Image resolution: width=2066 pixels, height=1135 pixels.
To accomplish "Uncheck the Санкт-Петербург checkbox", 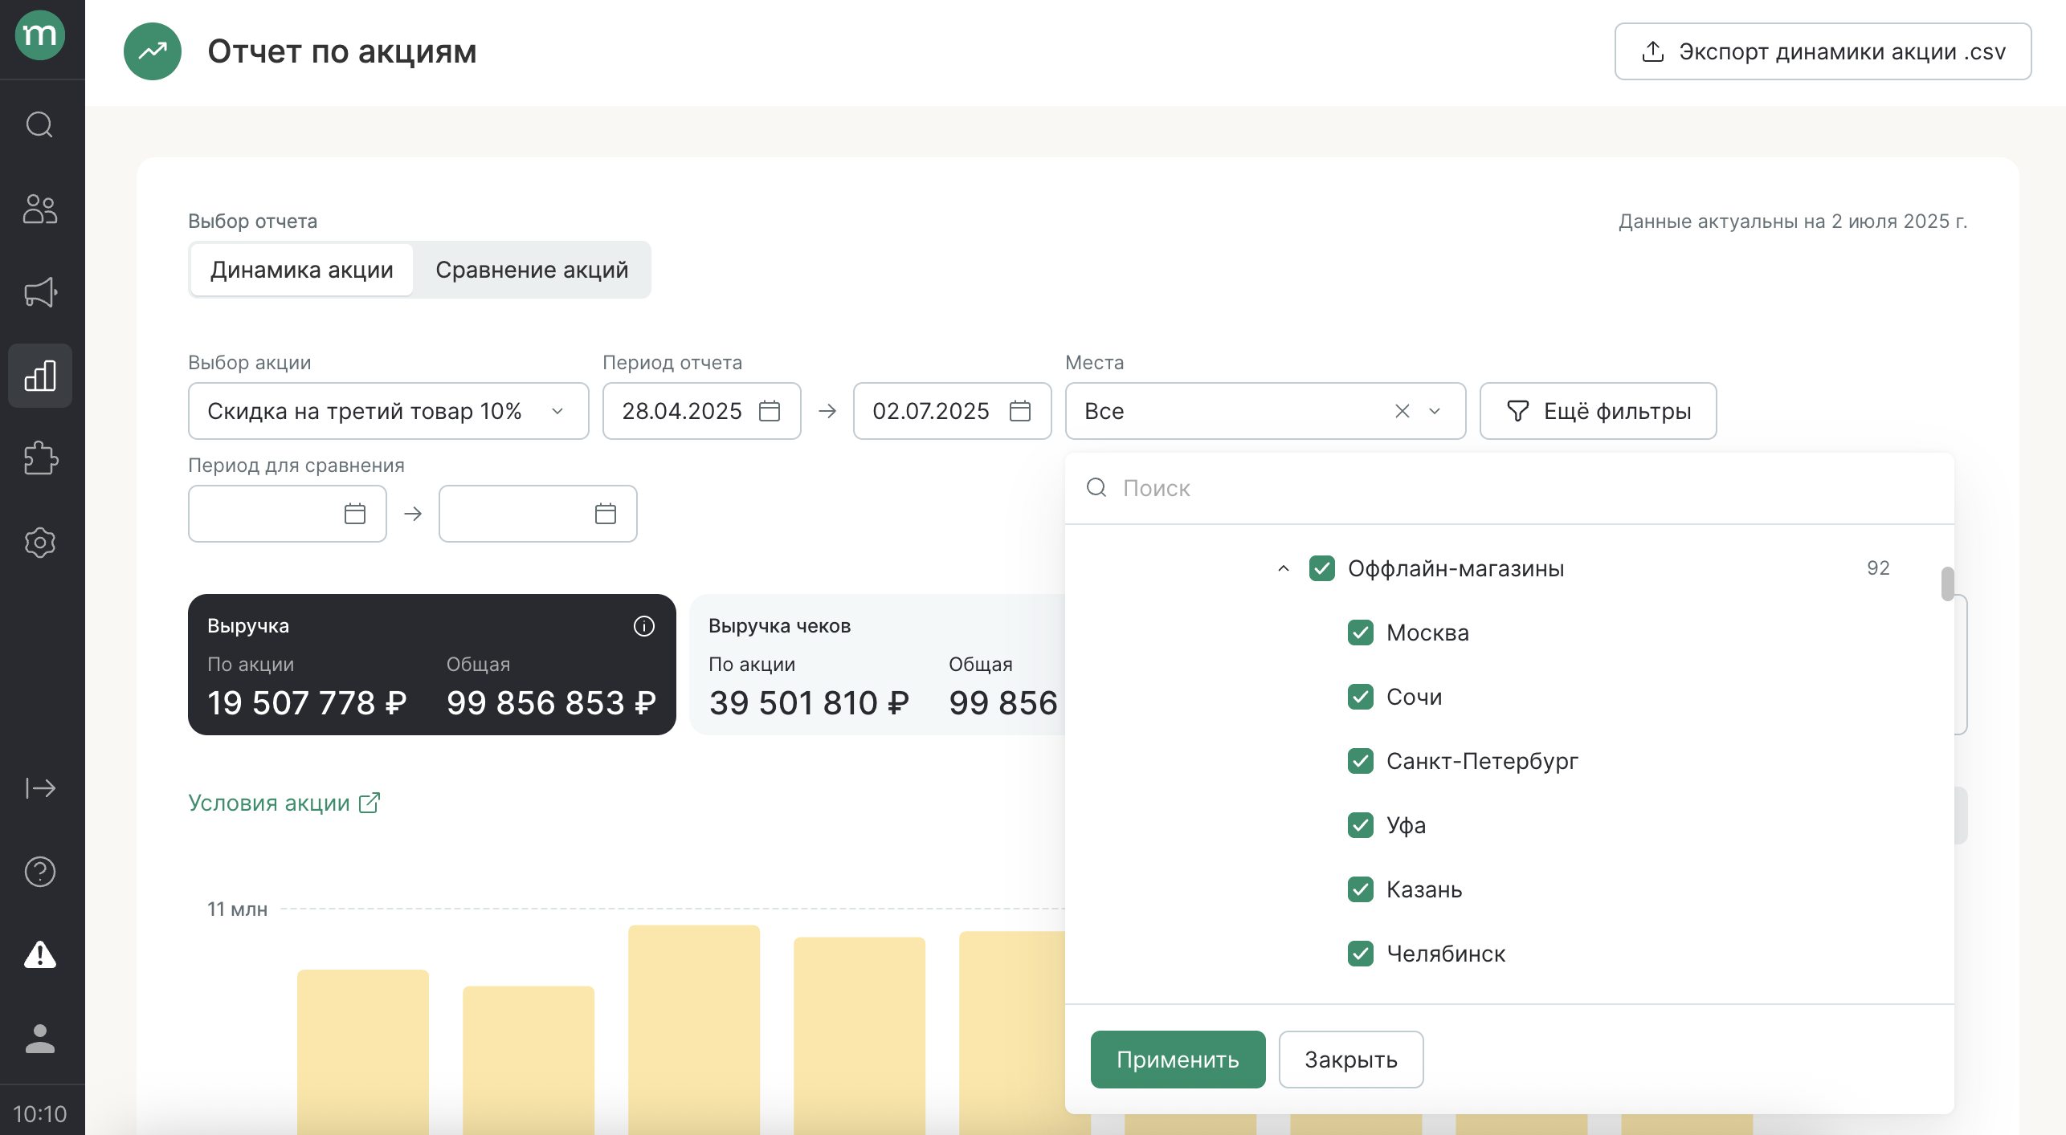I will [1361, 761].
